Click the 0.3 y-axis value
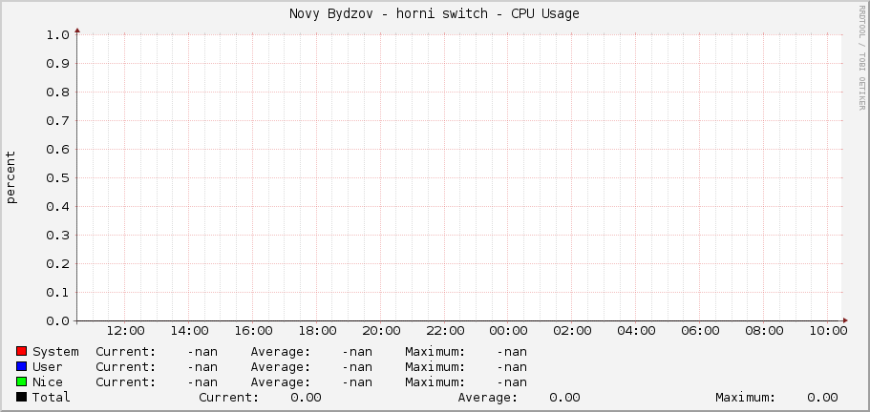Viewport: 870px width, 412px height. (x=57, y=236)
